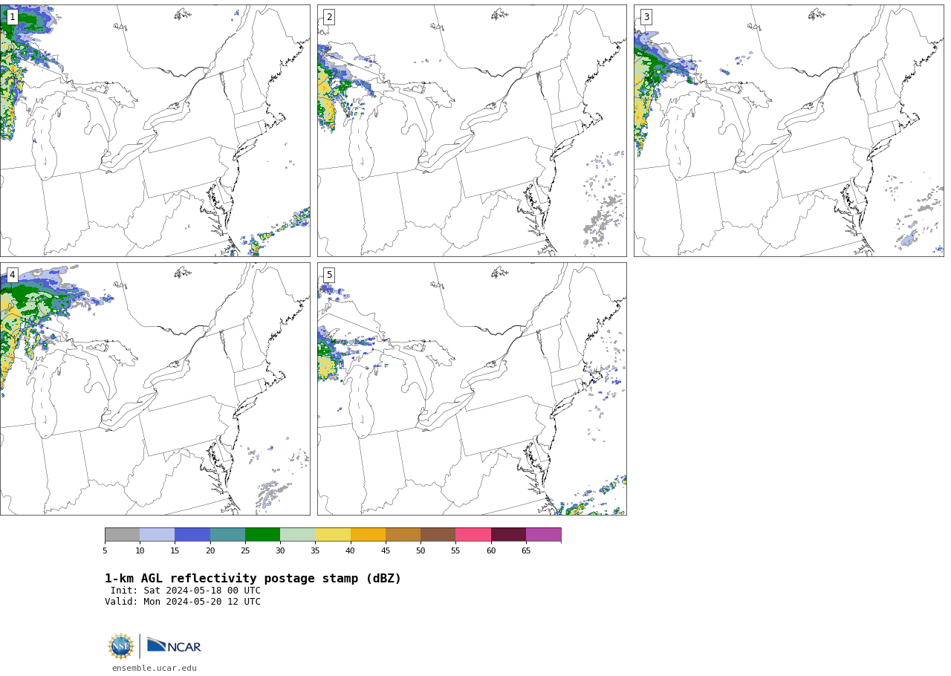Click the pale green 30-35 dBZ swatch

click(x=297, y=535)
